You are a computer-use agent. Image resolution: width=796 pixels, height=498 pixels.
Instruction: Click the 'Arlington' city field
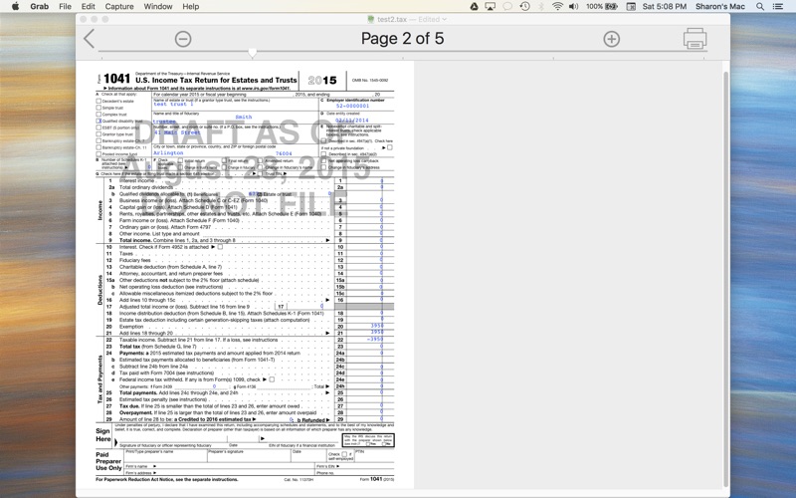pyautogui.click(x=168, y=153)
